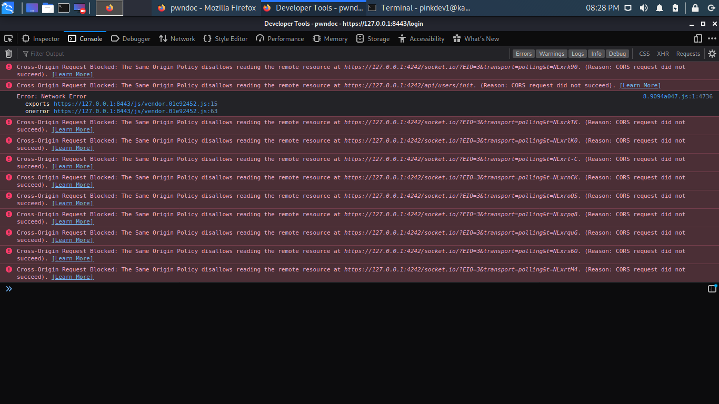Enable the Errors log filter
Viewport: 719px width, 404px height.
(x=523, y=53)
